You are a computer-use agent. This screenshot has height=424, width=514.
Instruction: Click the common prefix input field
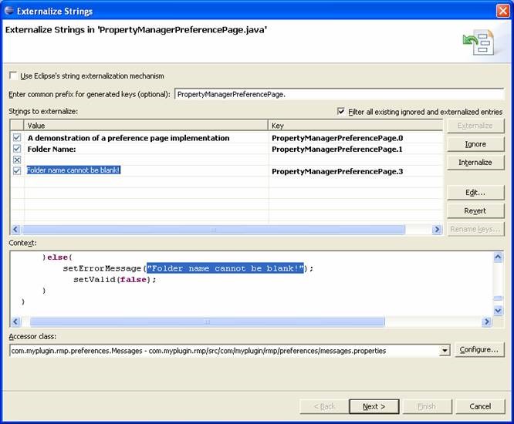tap(339, 94)
